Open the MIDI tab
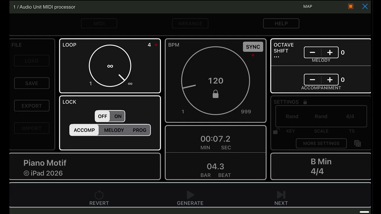Viewport: 381px width, 214px height. (99, 23)
